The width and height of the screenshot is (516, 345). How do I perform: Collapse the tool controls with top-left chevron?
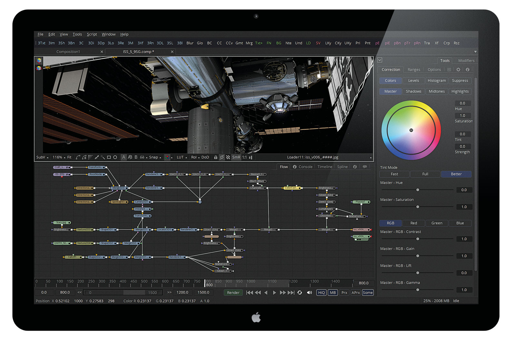(x=380, y=60)
